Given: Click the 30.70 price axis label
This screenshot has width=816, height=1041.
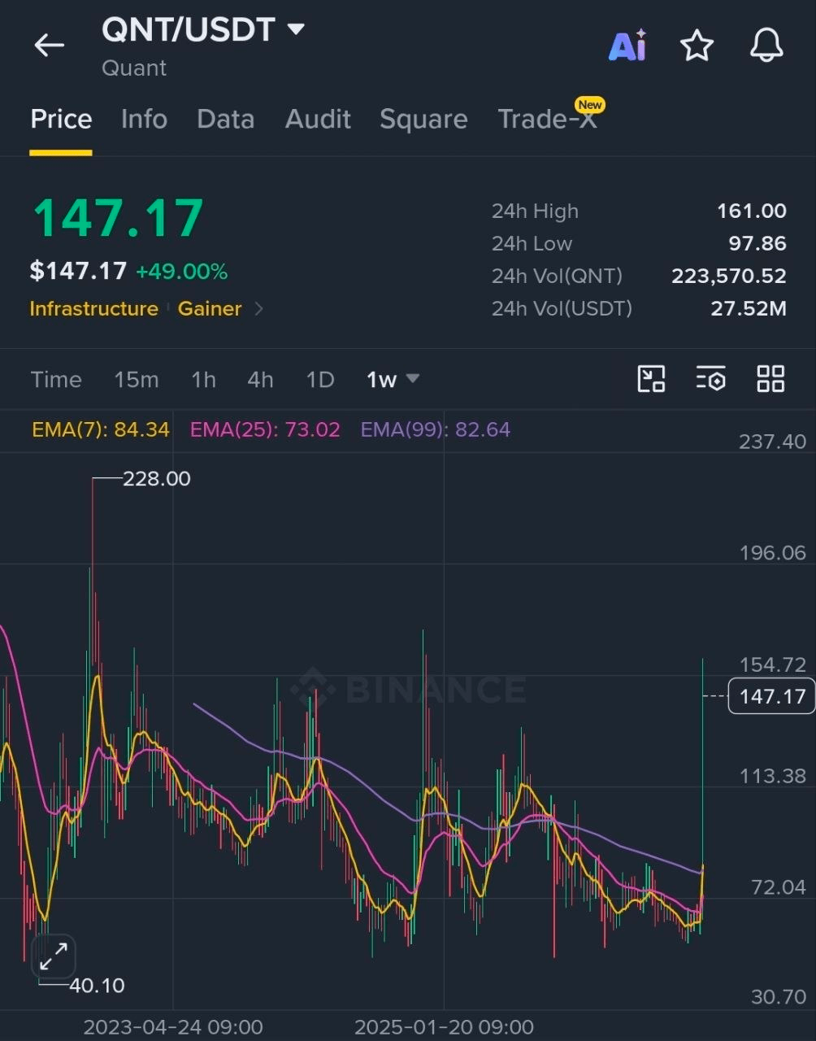Looking at the screenshot, I should 779,997.
